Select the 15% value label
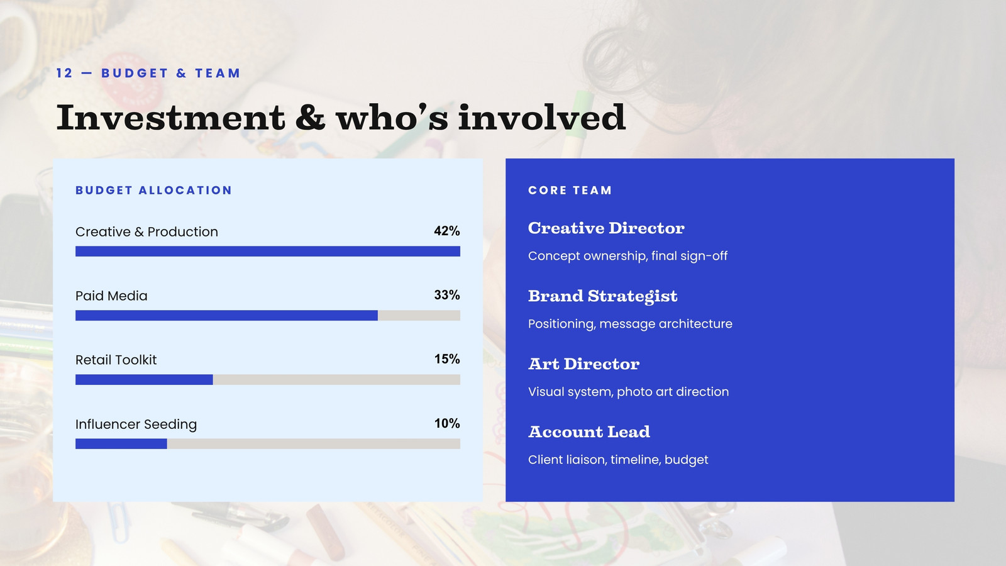Screen dimensions: 1006x566 447,359
